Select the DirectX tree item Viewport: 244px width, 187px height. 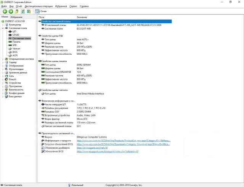click(13, 79)
